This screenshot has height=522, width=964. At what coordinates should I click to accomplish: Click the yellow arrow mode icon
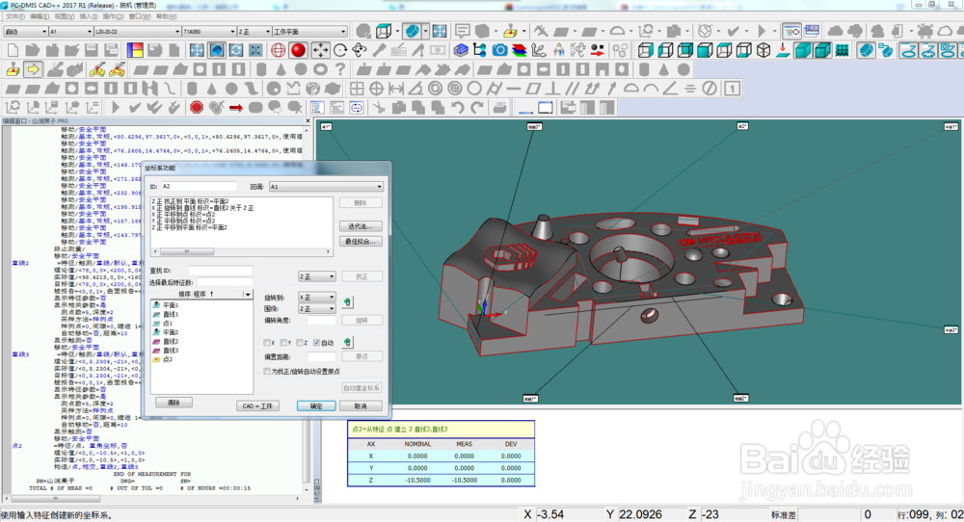click(33, 69)
